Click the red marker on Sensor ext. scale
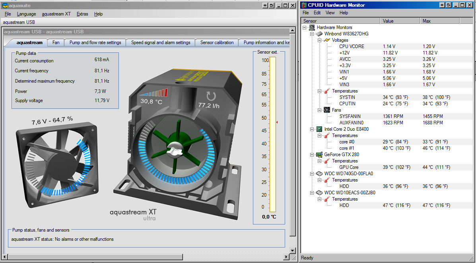This screenshot has height=263, width=476. [x=277, y=122]
